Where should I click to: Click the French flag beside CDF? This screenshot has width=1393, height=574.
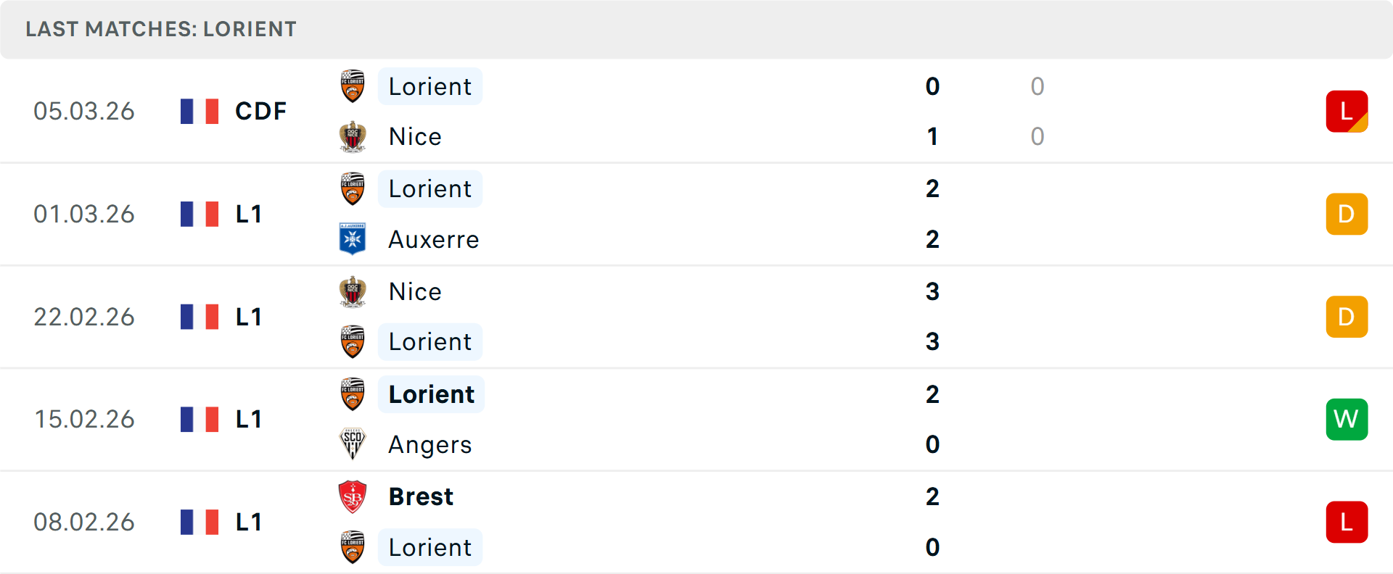[200, 111]
